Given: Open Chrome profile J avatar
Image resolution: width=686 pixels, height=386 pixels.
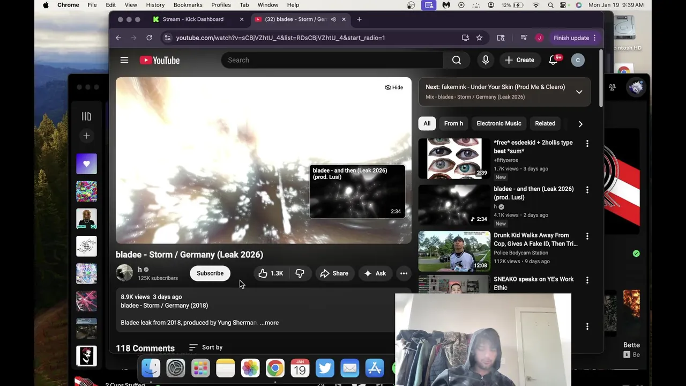Looking at the screenshot, I should coord(539,38).
